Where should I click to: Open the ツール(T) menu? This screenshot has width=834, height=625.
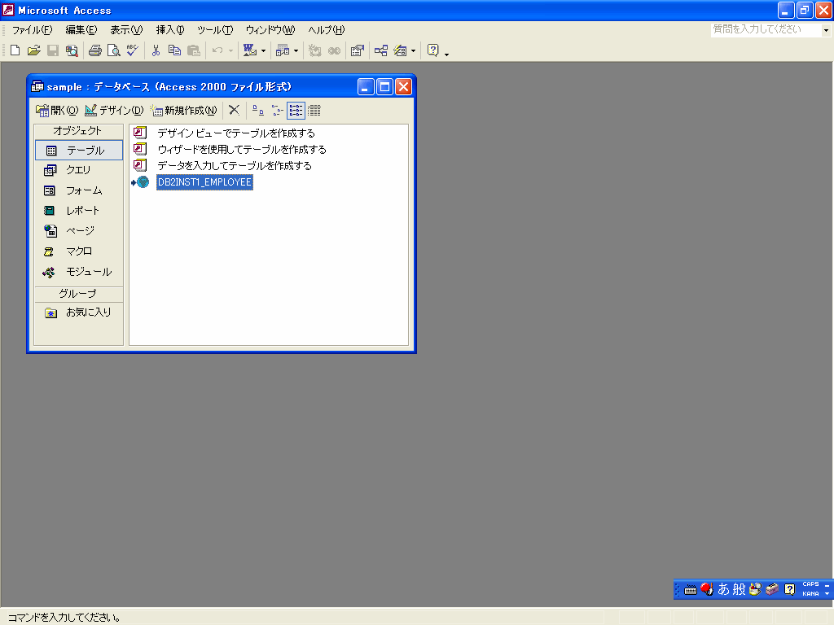(215, 30)
